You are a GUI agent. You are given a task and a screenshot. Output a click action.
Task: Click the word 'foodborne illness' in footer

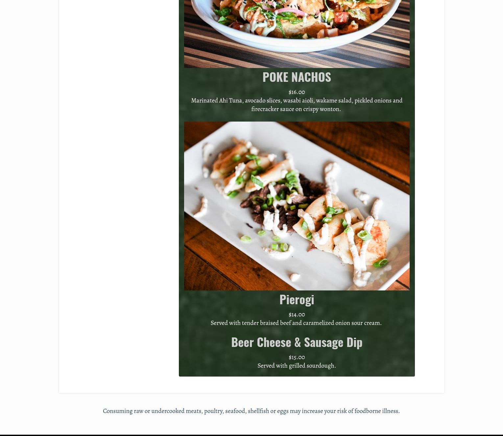point(377,411)
